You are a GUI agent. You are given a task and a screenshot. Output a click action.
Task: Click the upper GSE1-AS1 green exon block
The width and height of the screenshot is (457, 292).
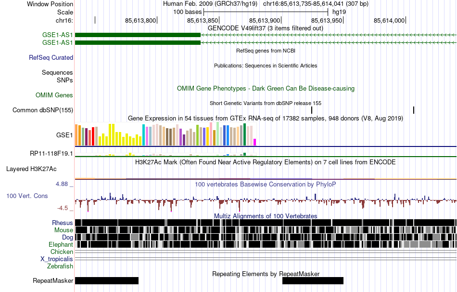point(138,35)
